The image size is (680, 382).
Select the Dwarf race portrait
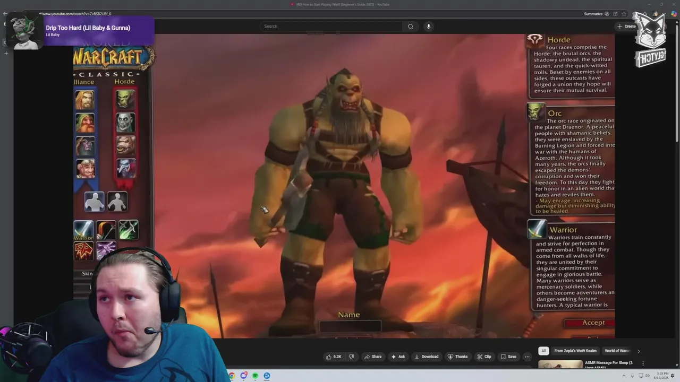click(85, 123)
